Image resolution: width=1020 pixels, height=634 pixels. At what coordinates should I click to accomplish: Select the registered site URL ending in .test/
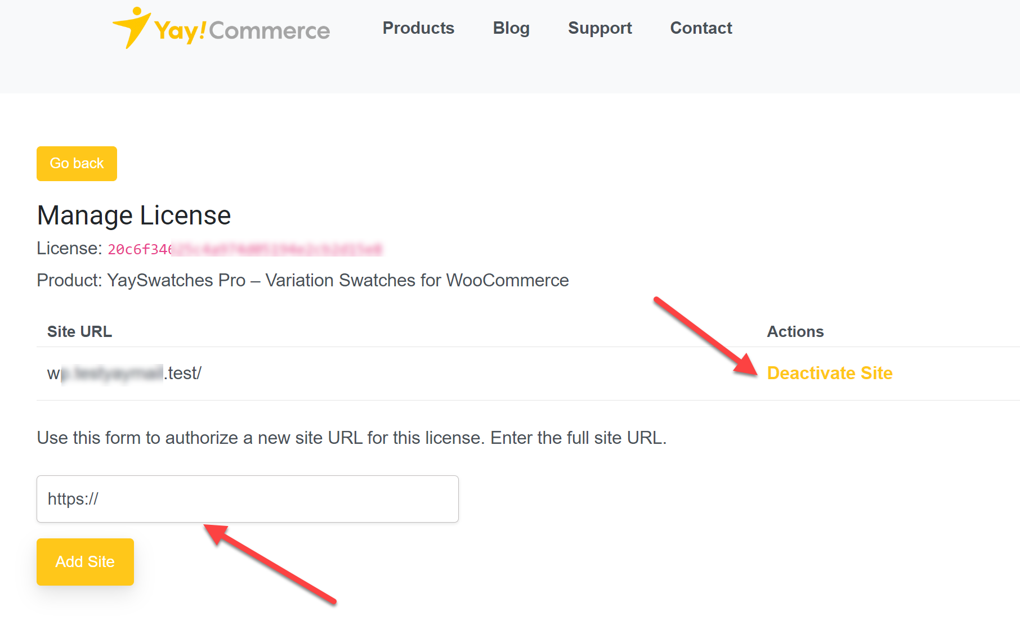[124, 373]
